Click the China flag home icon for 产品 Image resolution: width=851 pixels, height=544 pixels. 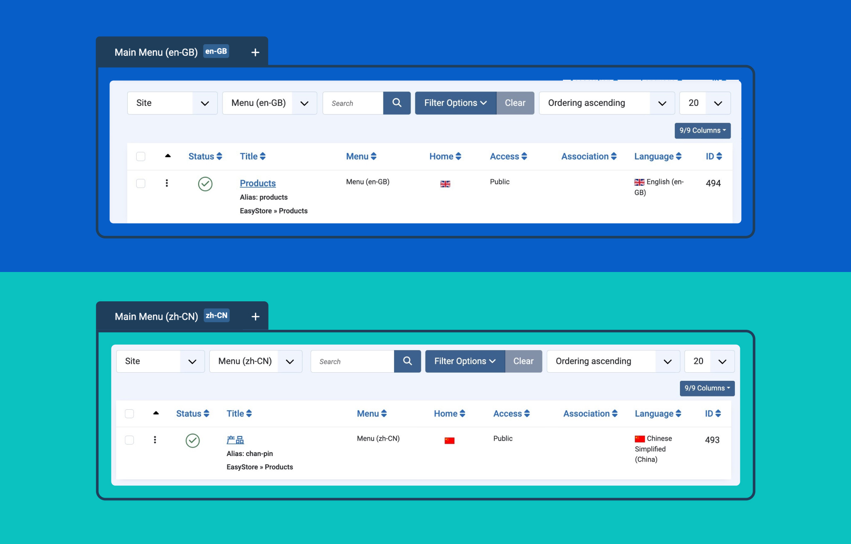tap(449, 441)
